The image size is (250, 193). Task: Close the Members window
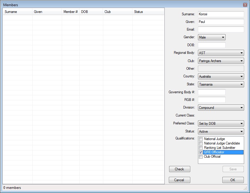[x=245, y=5]
